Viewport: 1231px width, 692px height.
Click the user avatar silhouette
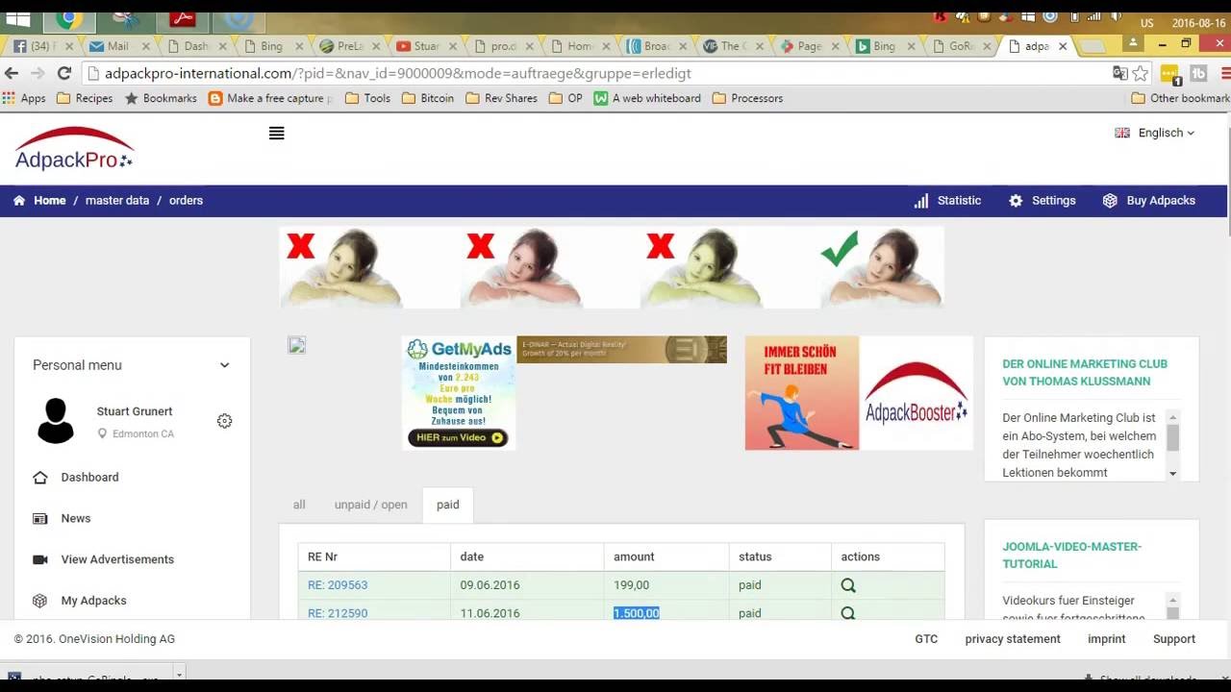click(x=56, y=421)
